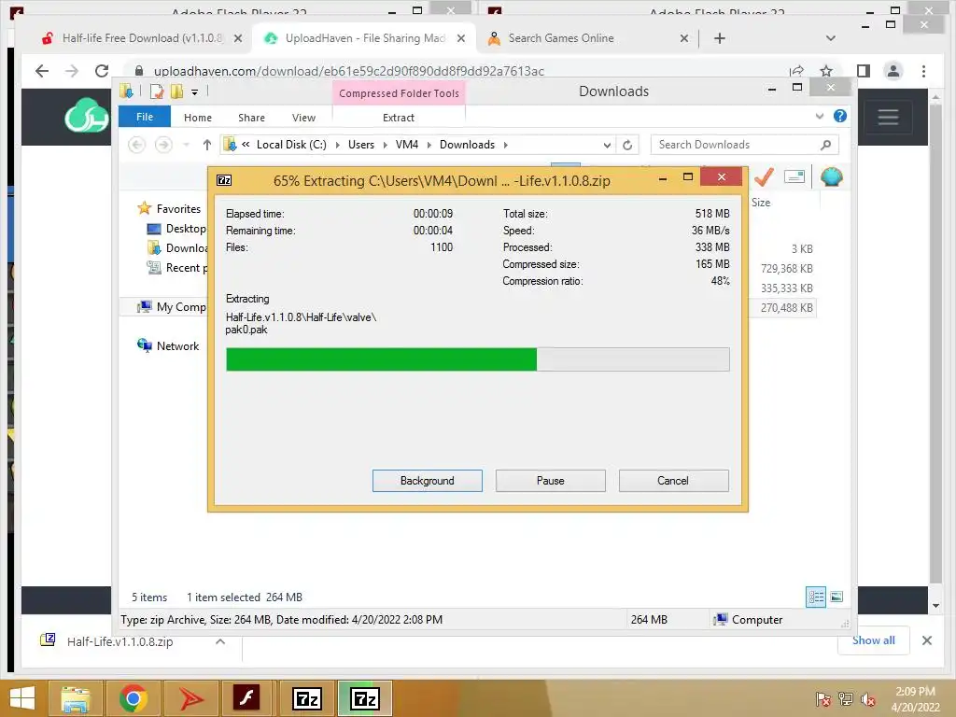
Task: Go up one folder level
Action: point(206,145)
